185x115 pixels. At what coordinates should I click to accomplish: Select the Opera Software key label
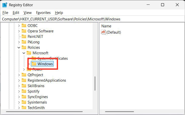pos(41,31)
